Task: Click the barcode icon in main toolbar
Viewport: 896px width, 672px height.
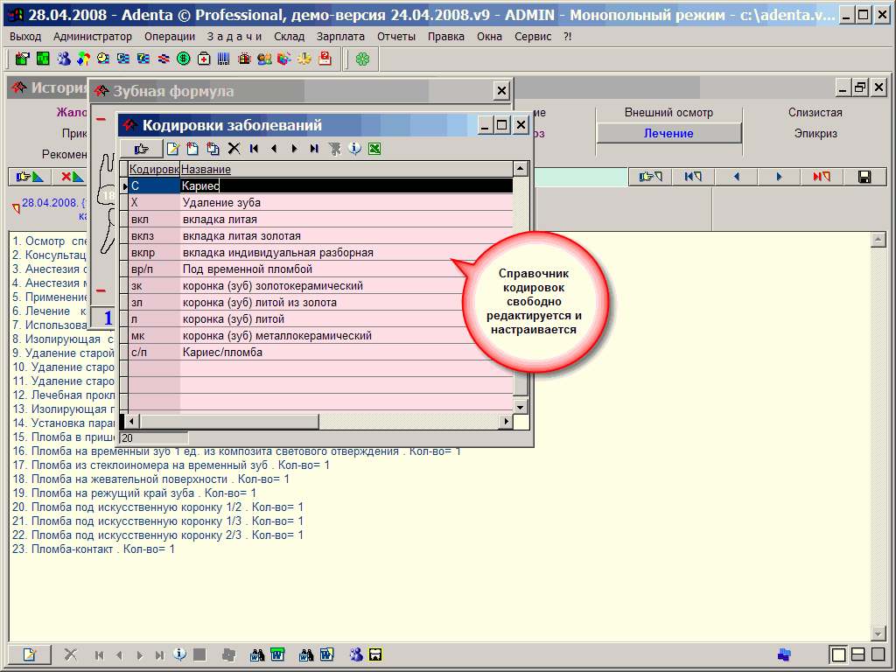Action: [x=224, y=59]
